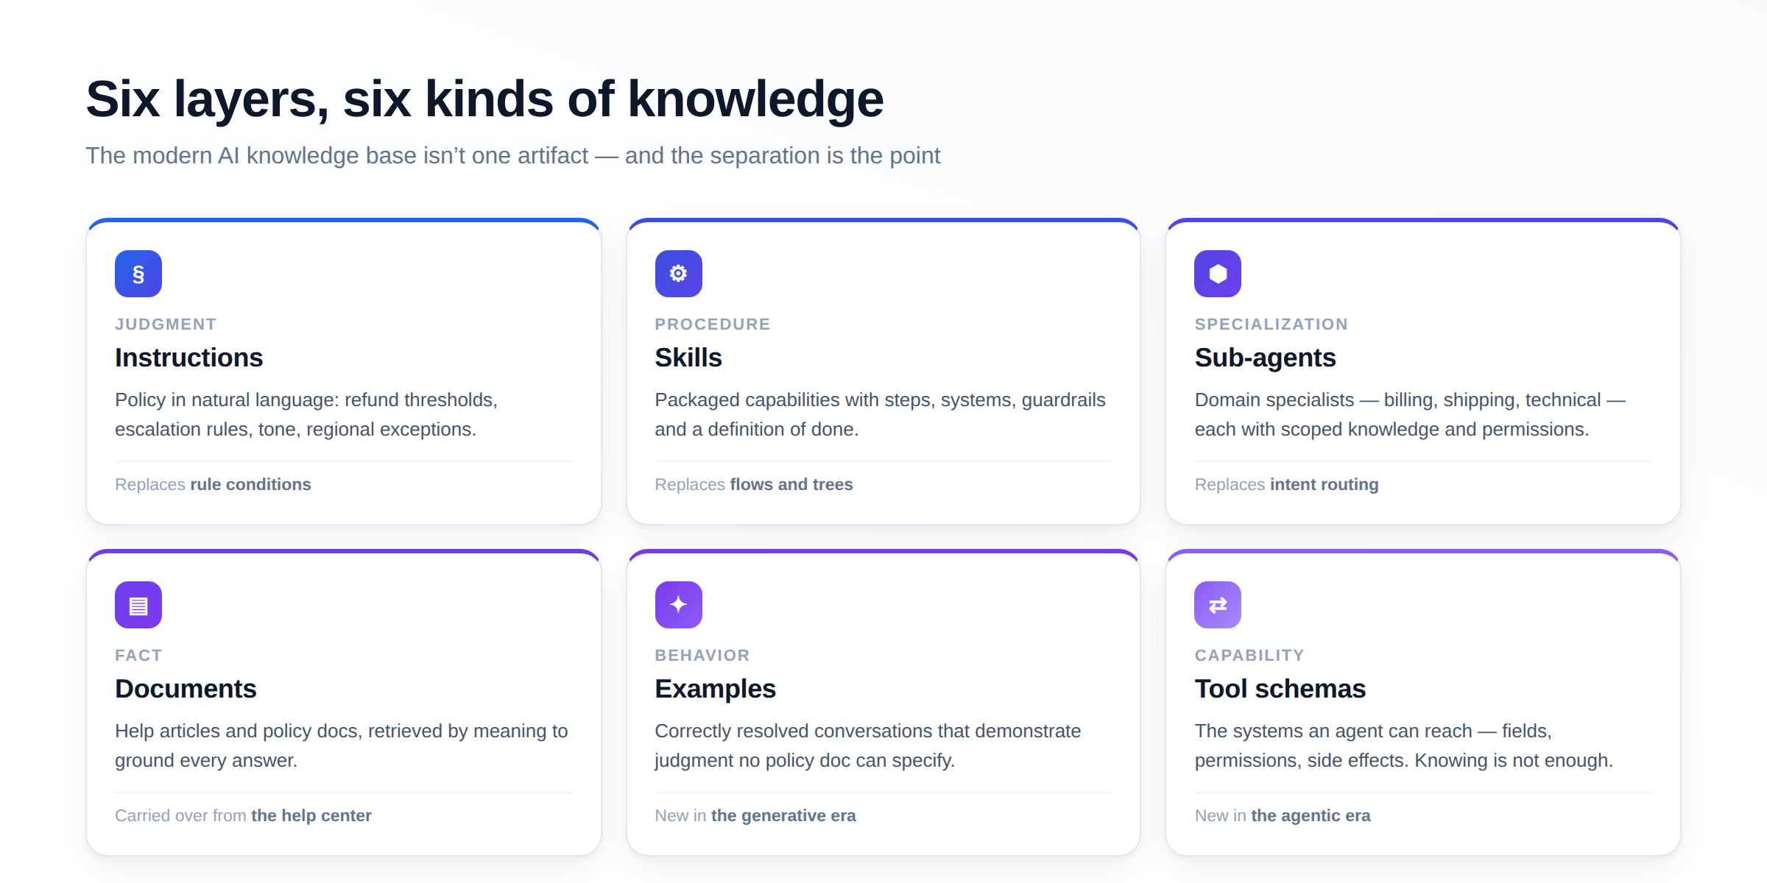This screenshot has height=883, width=1767.
Task: Click 'Replaces intent routing' footer text
Action: pyautogui.click(x=1286, y=484)
